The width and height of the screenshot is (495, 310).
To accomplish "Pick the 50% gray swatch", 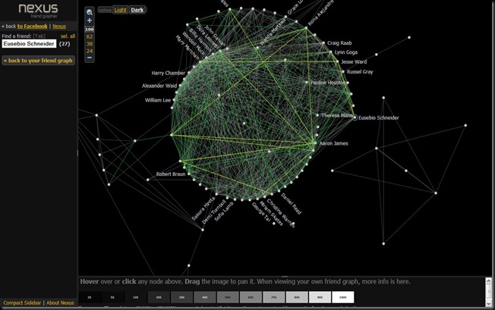I will point(228,297).
